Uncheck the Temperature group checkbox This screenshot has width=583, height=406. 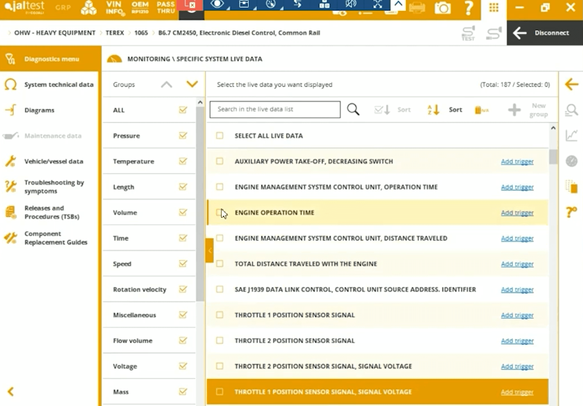coord(183,161)
